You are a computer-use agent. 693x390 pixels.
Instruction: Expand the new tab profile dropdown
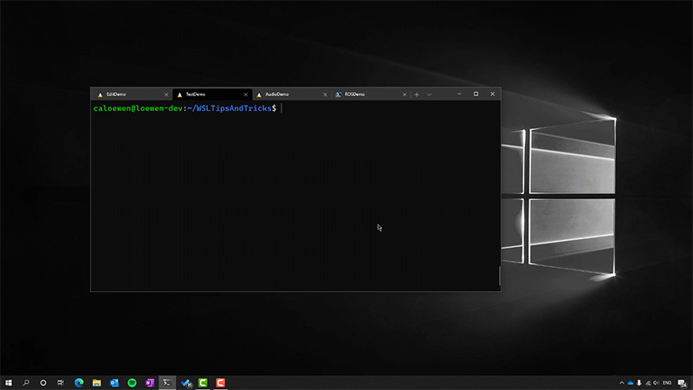429,94
